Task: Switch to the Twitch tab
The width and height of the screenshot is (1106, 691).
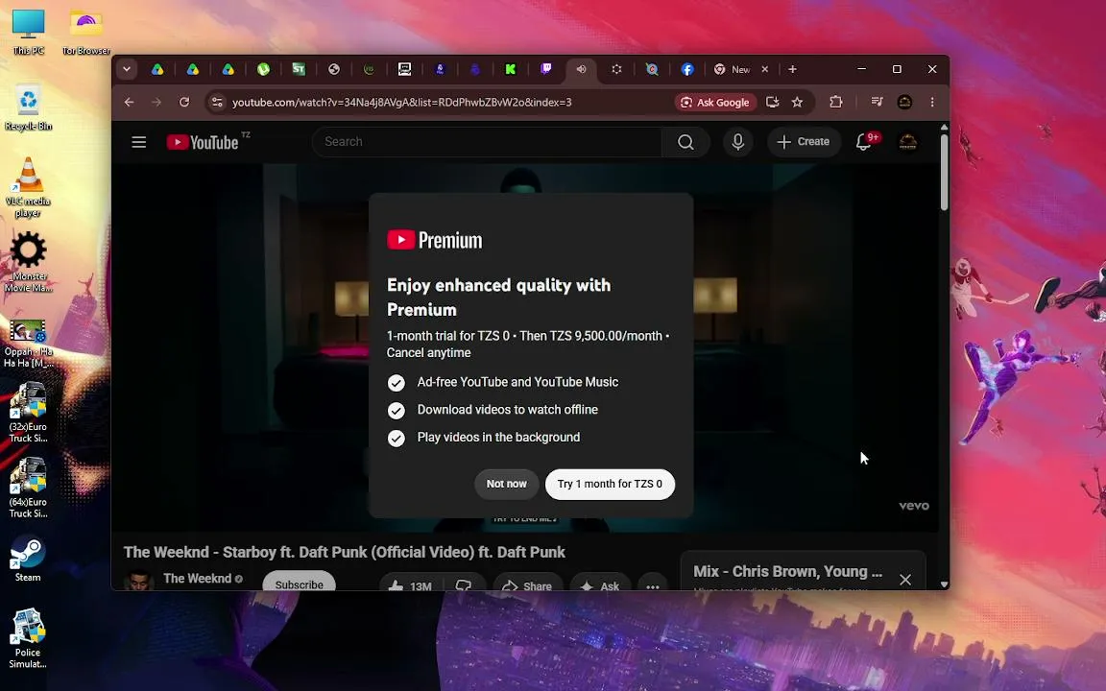Action: click(x=546, y=69)
